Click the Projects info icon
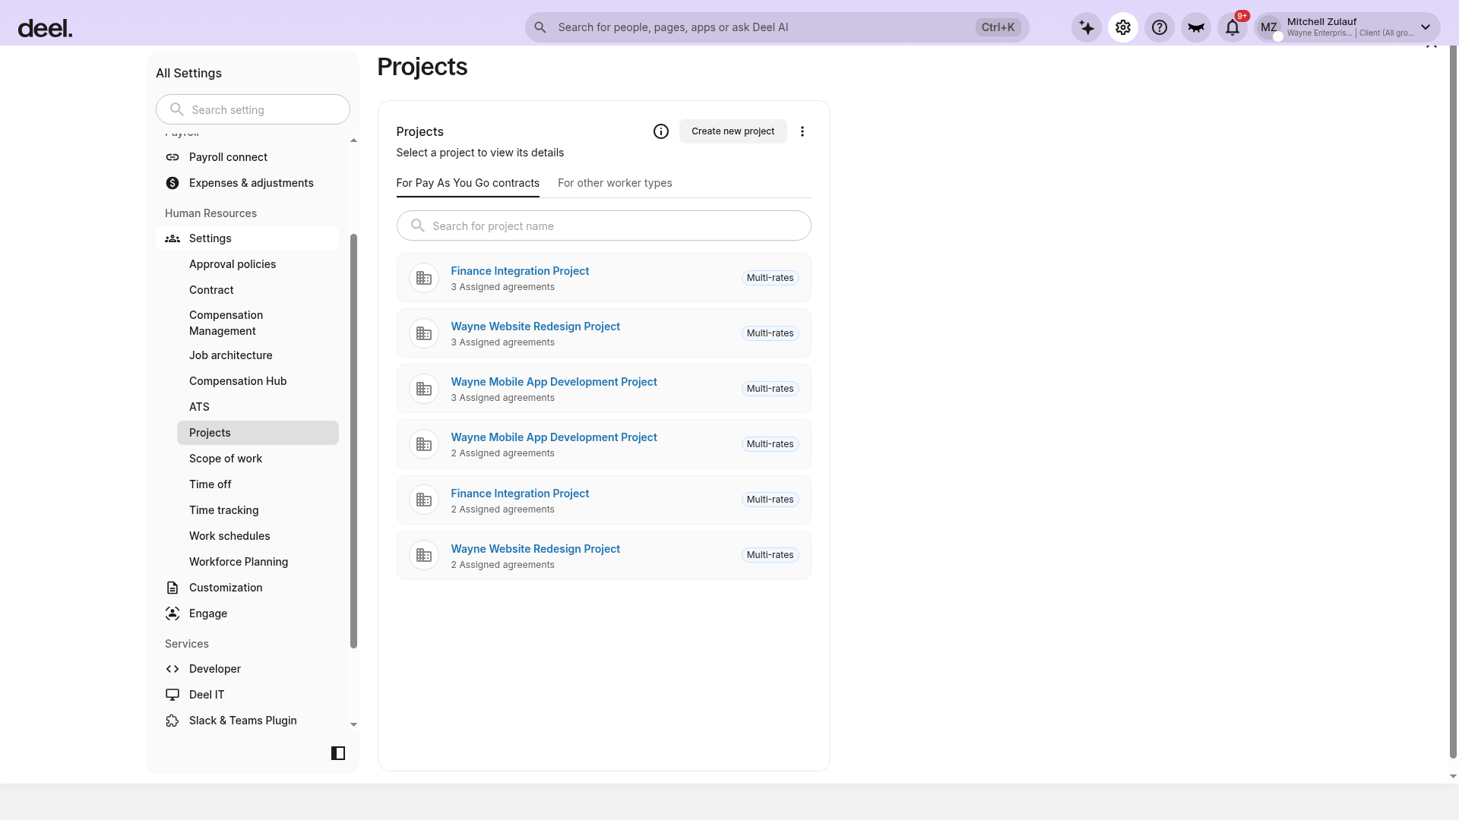The image size is (1459, 820). click(x=661, y=131)
